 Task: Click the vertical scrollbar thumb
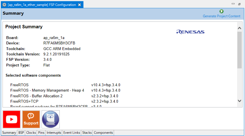click(x=239, y=50)
